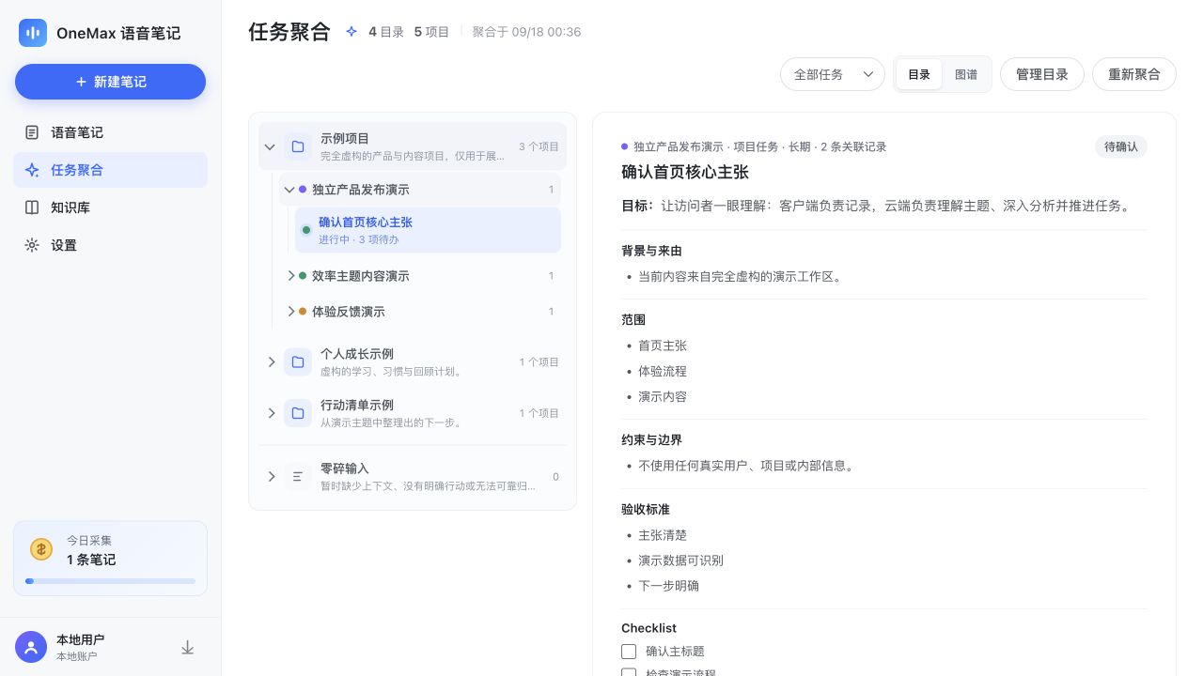Select the 确认首页核心主张 task row
The image size is (1203, 676).
(428, 230)
